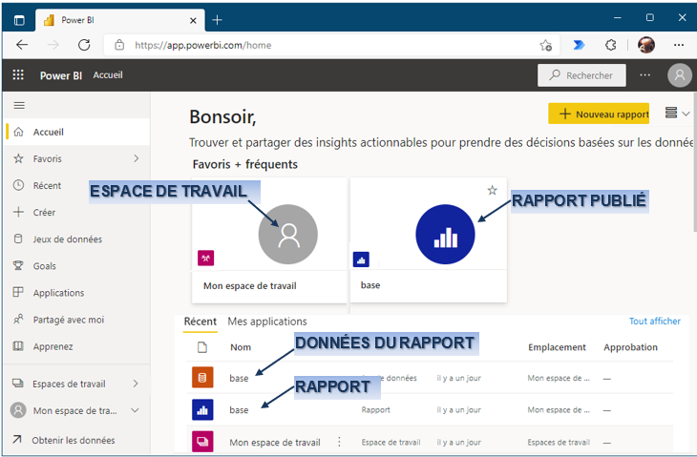Refresh the browser page
This screenshot has height=457, width=697.
pos(84,45)
